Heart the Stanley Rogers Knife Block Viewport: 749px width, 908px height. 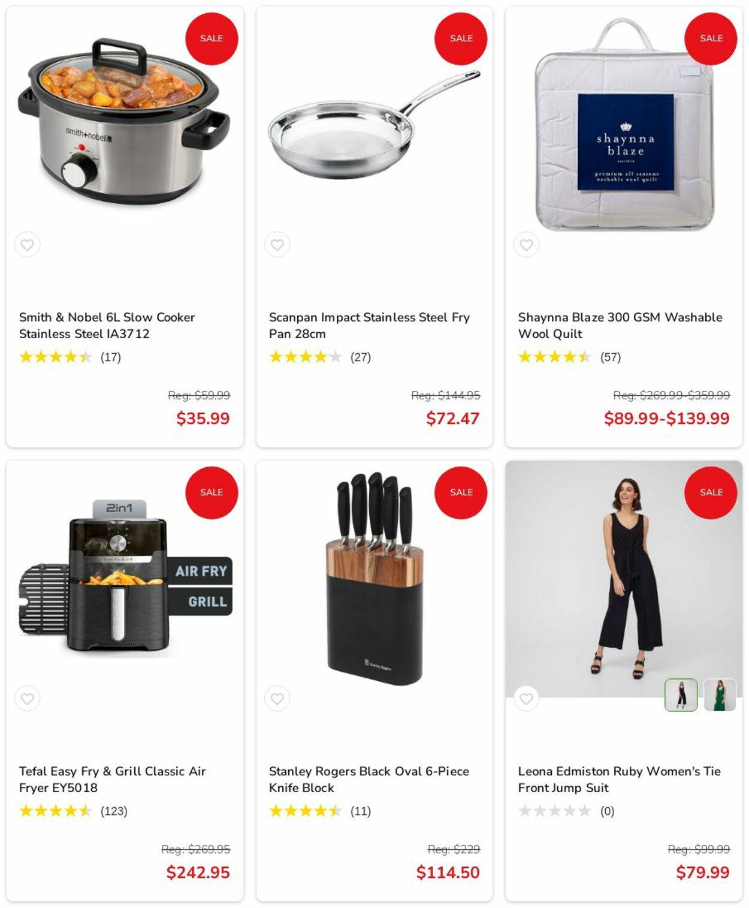(277, 699)
